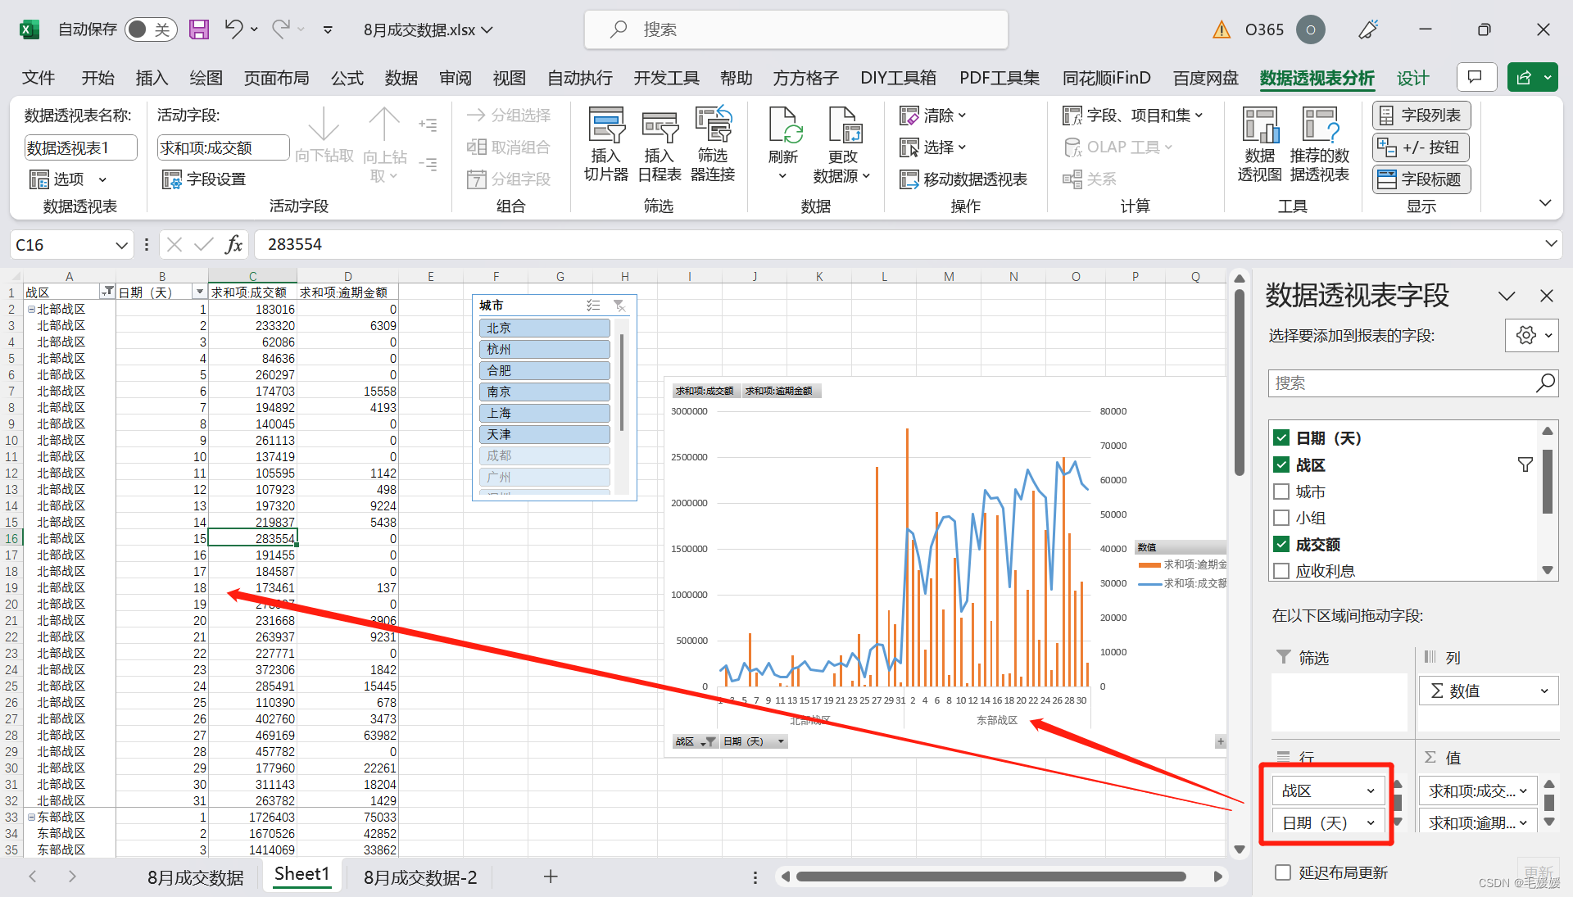Click the Save icon in title bar
This screenshot has height=897, width=1573.
[199, 29]
